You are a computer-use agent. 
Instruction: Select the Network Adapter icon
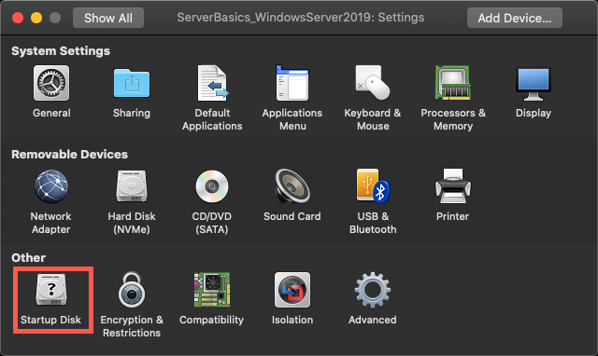(51, 186)
